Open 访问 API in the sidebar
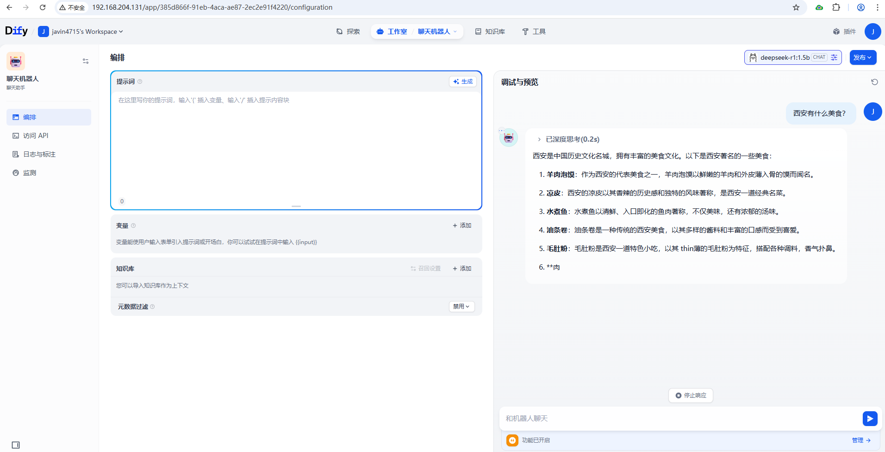 click(49, 136)
